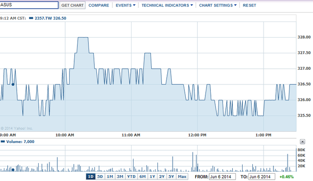This screenshot has width=313, height=181.
Task: Show the Max range
Action: pos(182,177)
